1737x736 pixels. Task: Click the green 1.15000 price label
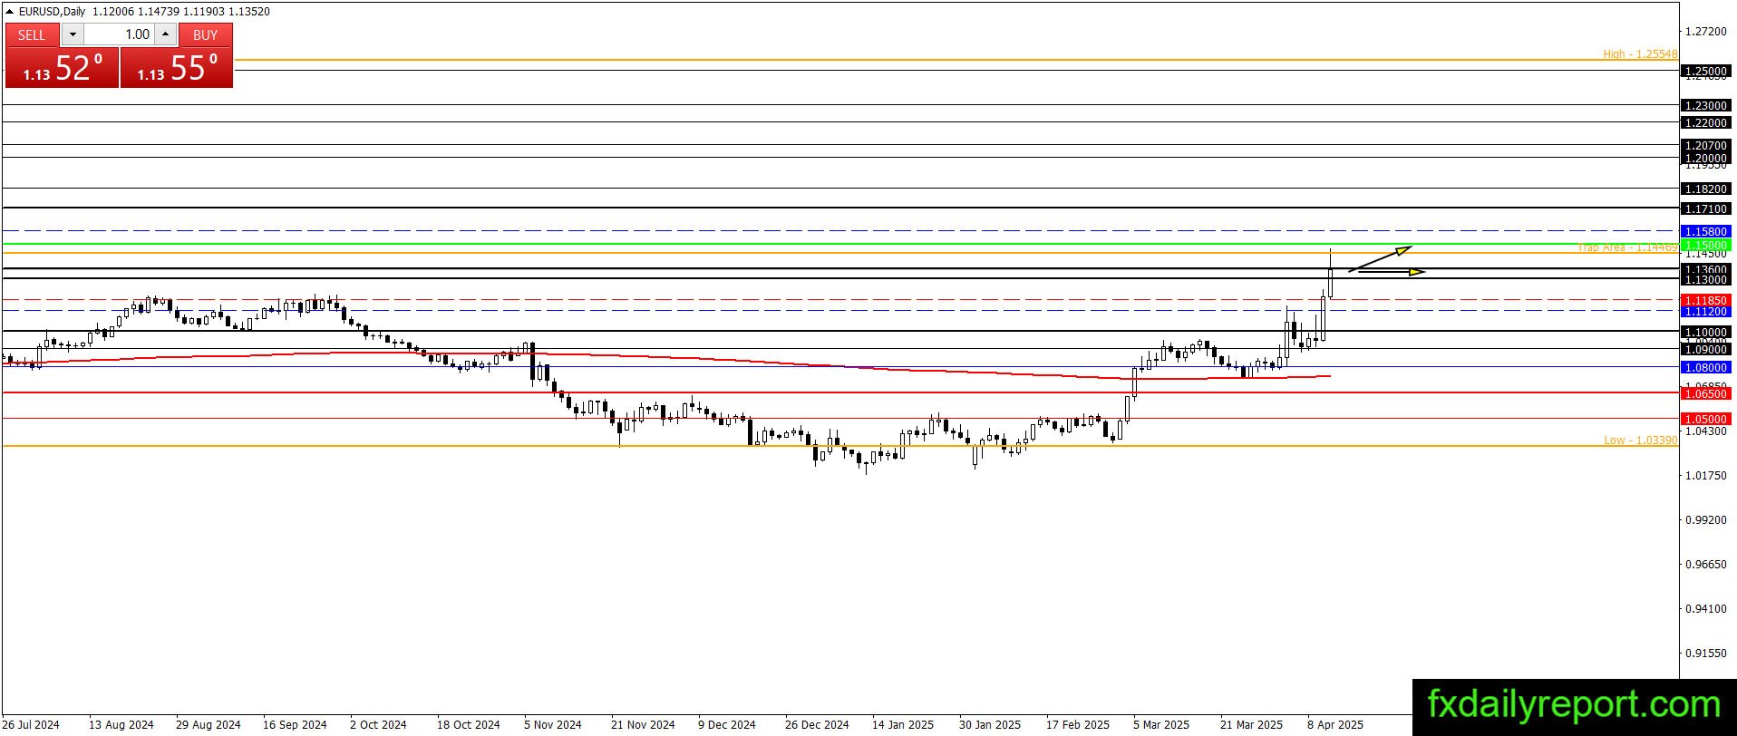[1705, 245]
